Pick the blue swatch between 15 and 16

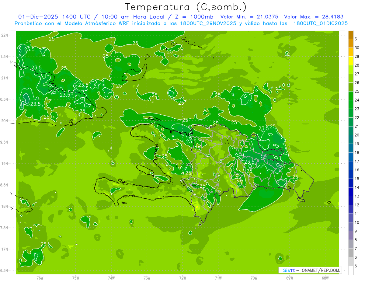click(x=351, y=174)
